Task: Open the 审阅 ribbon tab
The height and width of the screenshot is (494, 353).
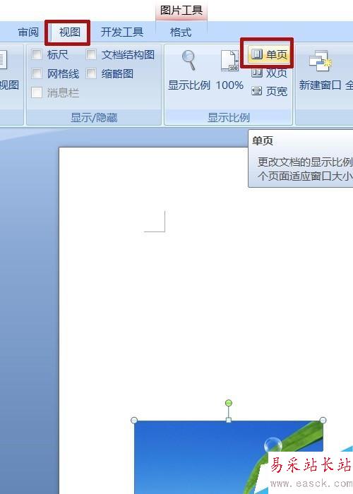Action: 28,32
